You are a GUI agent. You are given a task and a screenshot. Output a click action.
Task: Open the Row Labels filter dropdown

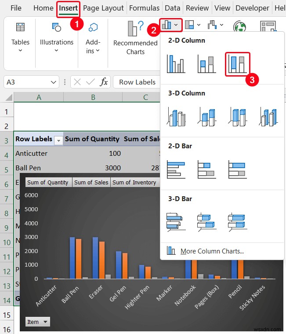(58, 140)
